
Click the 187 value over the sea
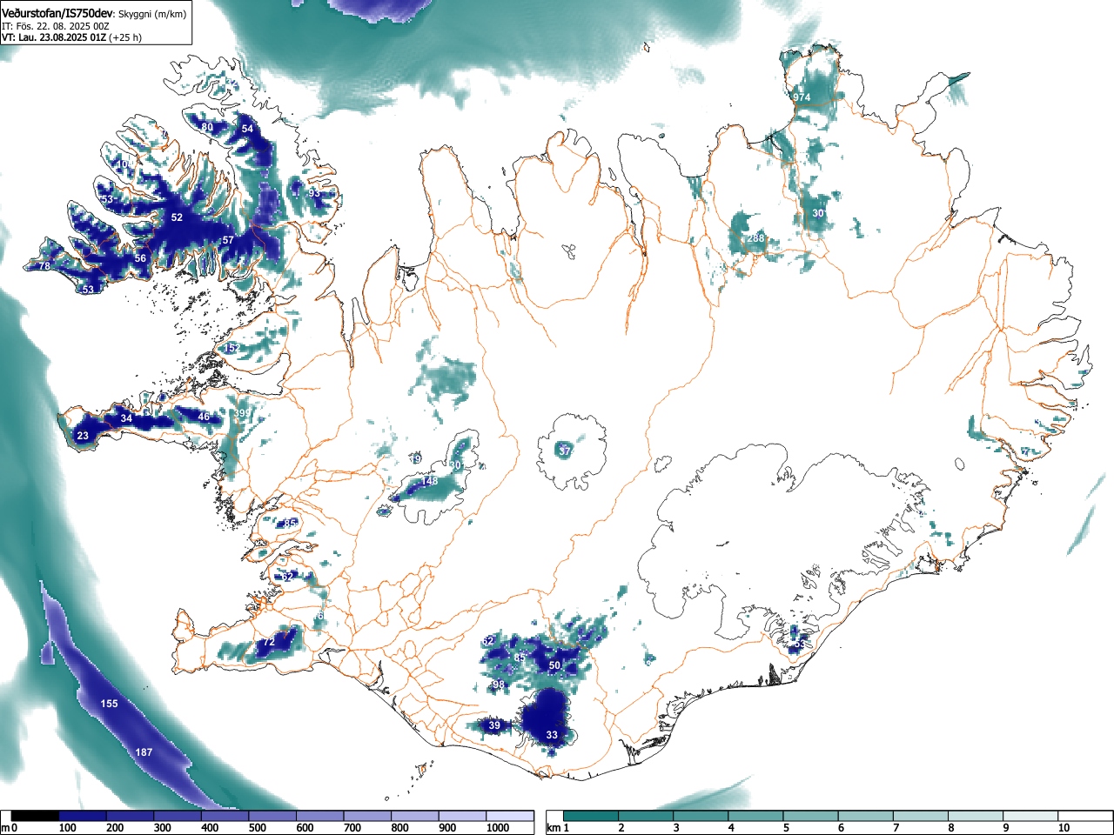pos(144,752)
